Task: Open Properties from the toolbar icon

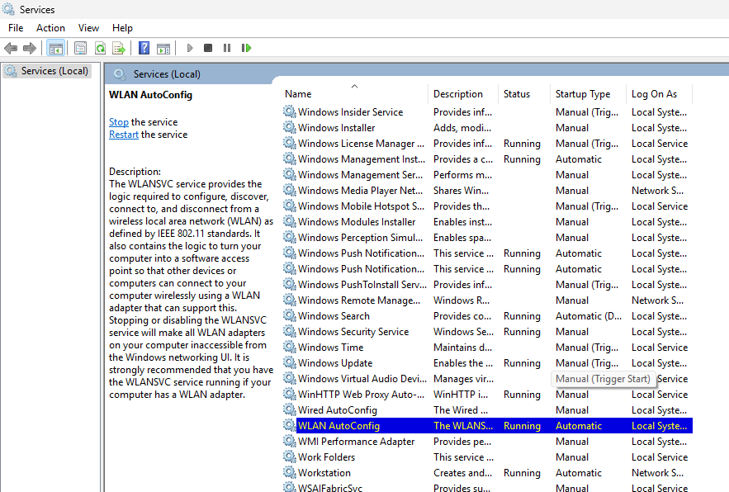Action: [80, 49]
